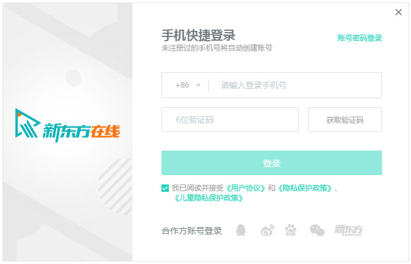View the 《隐私保护政策》 link
Image resolution: width=411 pixels, height=264 pixels.
pyautogui.click(x=304, y=188)
